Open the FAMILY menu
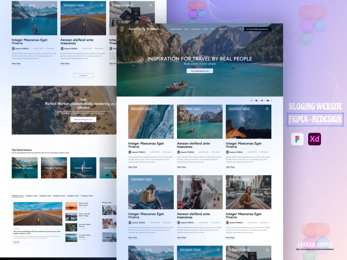This screenshot has height=260, width=347. coord(213,29)
